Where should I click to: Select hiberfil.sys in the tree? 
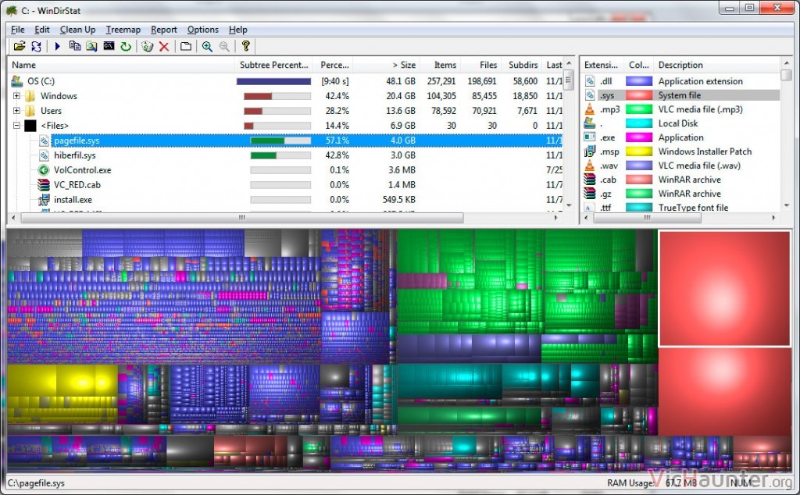pos(74,155)
